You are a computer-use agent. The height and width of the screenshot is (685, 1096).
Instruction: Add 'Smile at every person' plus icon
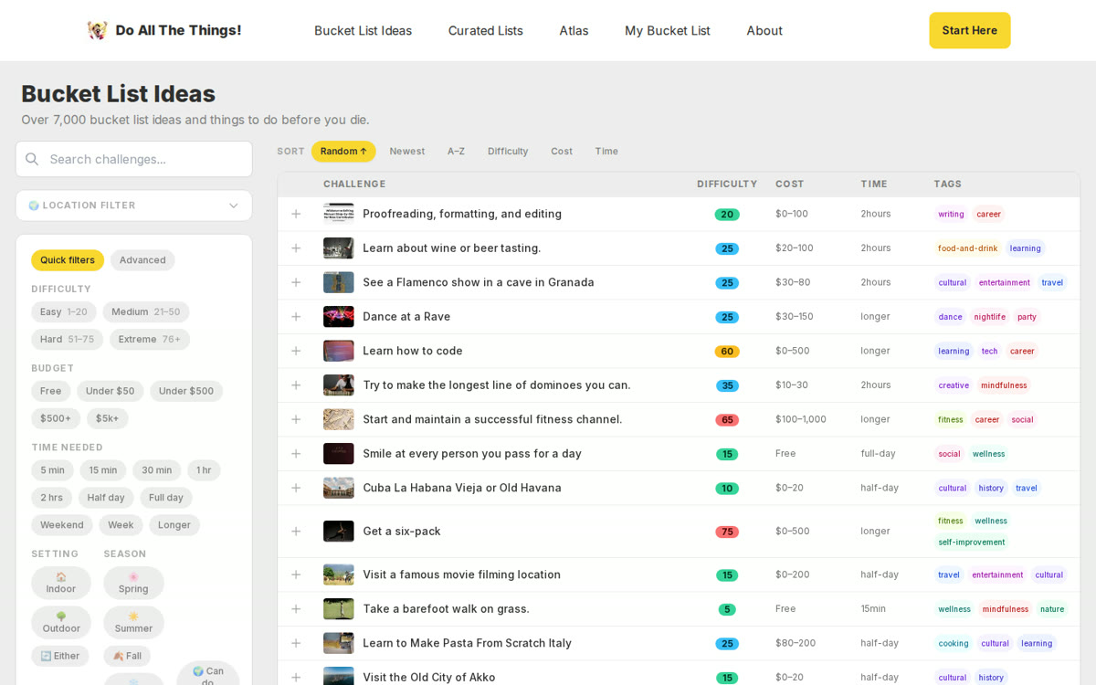tap(296, 454)
